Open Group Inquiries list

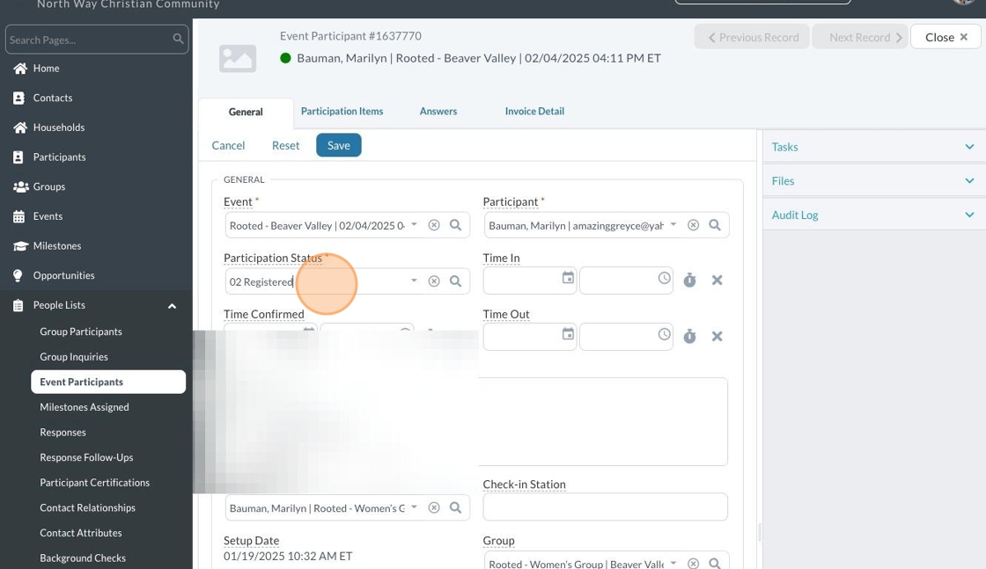point(74,357)
